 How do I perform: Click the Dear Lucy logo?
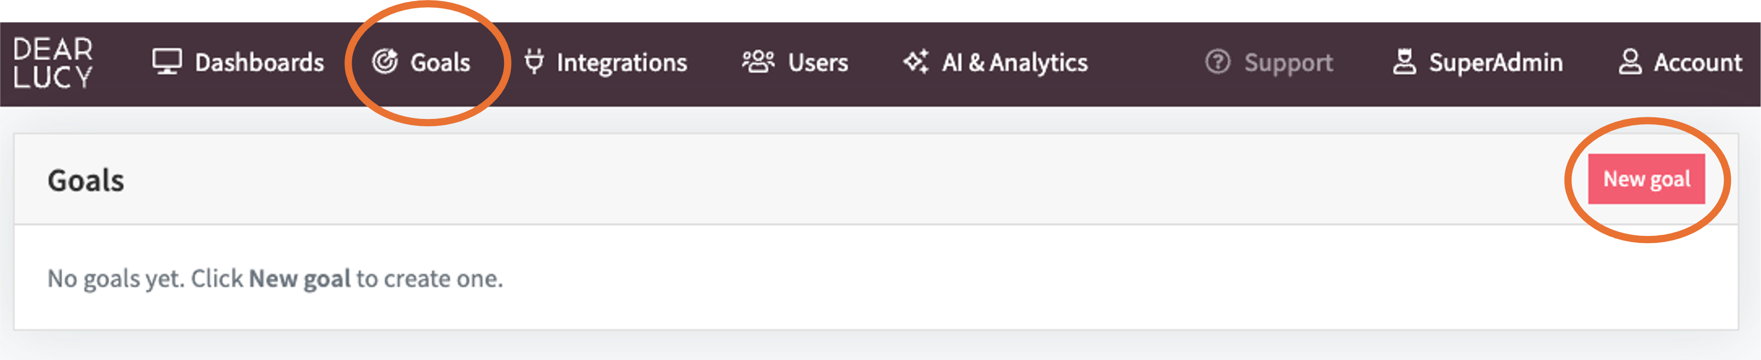(53, 62)
